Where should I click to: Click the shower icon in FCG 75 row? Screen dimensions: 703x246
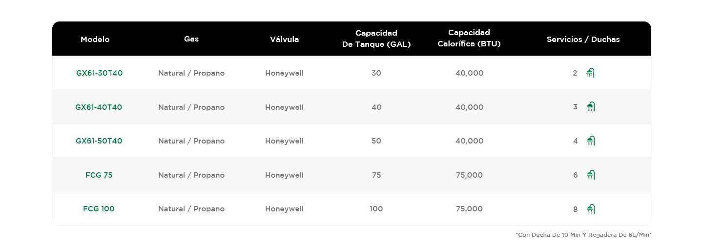pos(591,175)
